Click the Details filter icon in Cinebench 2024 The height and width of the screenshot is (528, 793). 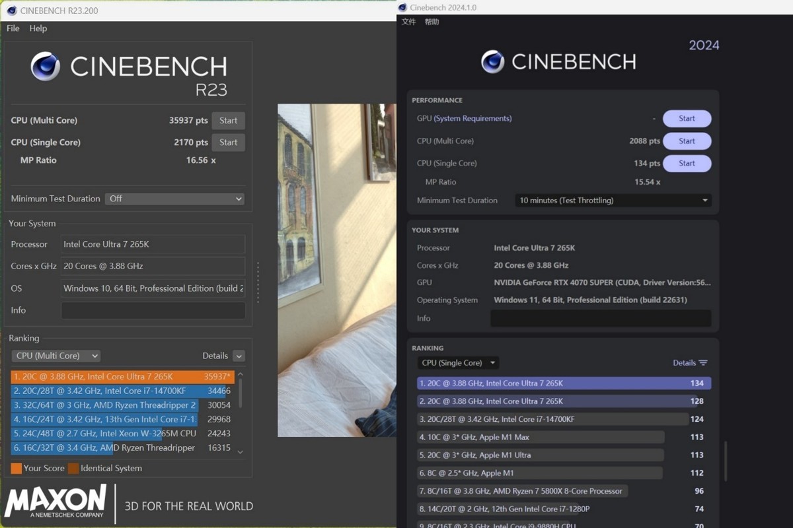pyautogui.click(x=703, y=363)
